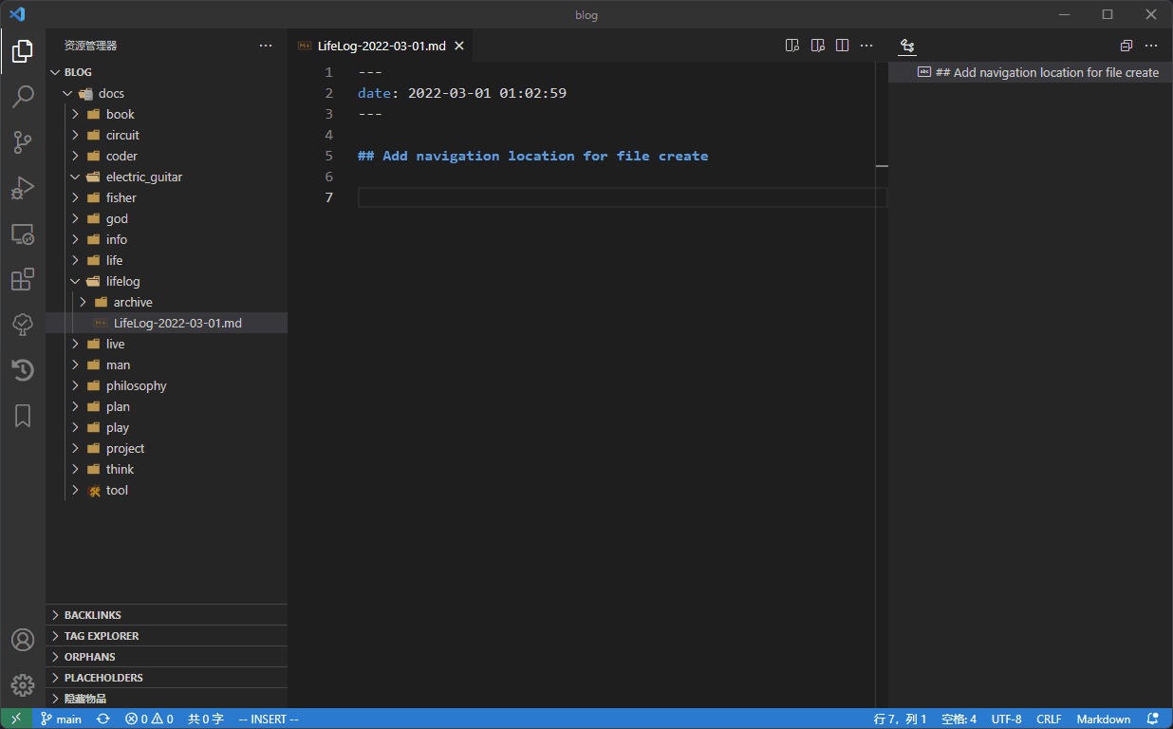Click UTF-8 encoding in status bar
Screen dimensions: 1173x729
click(x=1006, y=720)
